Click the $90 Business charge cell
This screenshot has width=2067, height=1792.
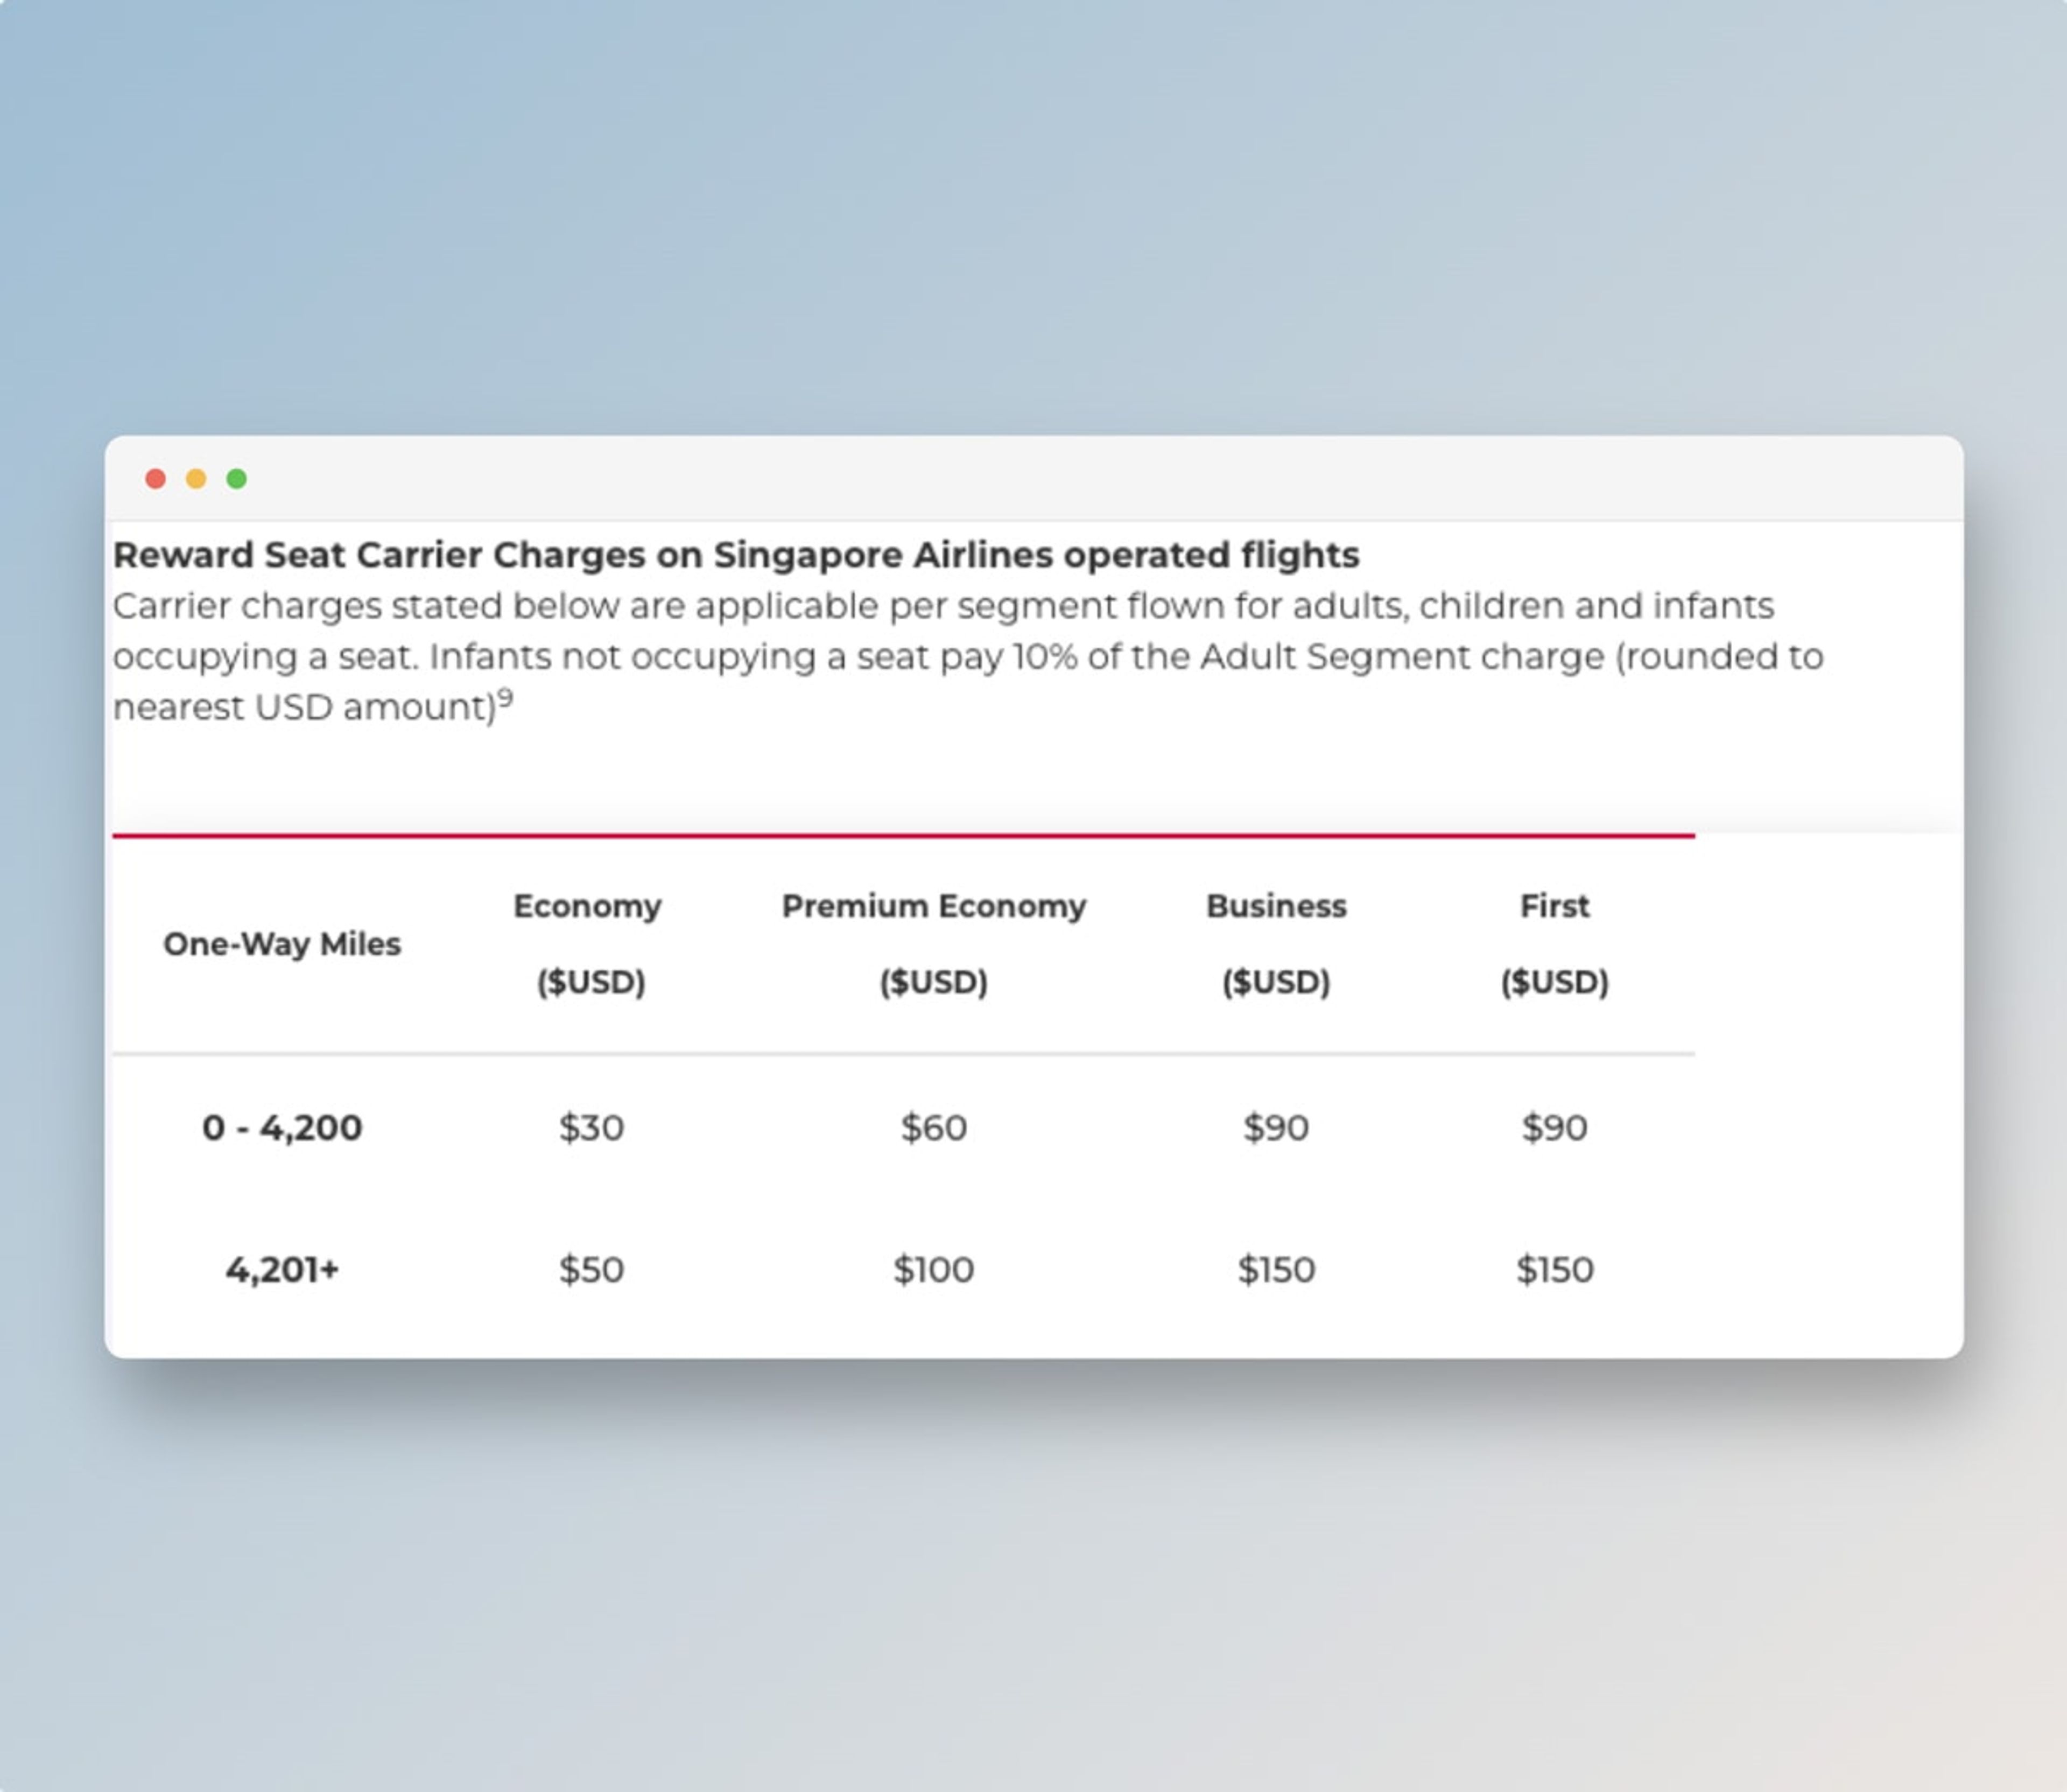pyautogui.click(x=1275, y=1128)
